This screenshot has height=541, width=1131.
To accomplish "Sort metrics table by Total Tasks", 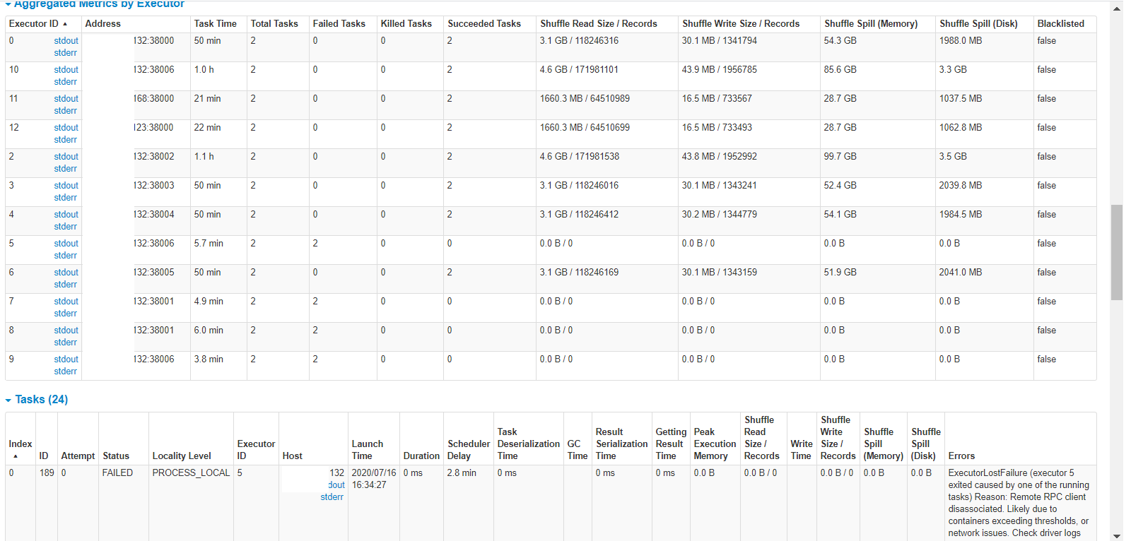I will coord(274,24).
